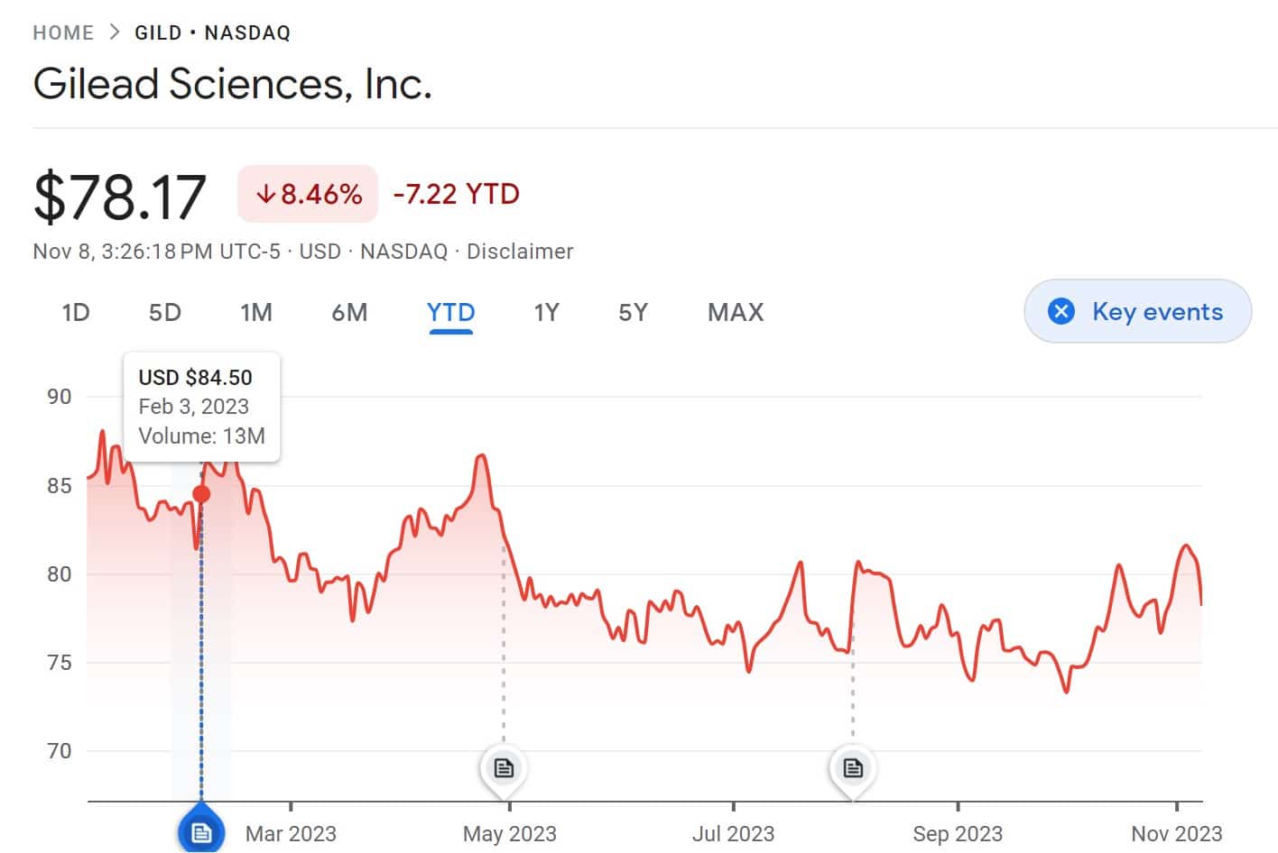Image resolution: width=1278 pixels, height=853 pixels.
Task: Select the 6M timeframe
Action: [x=350, y=312]
